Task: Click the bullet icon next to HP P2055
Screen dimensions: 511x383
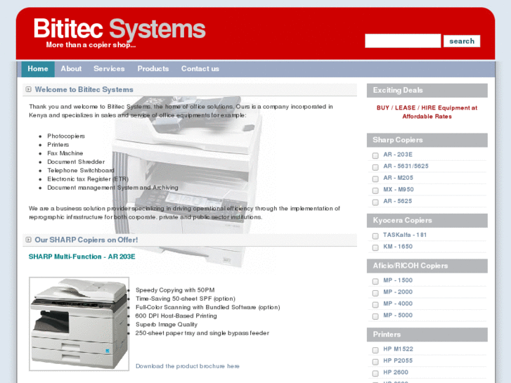Action: point(375,362)
